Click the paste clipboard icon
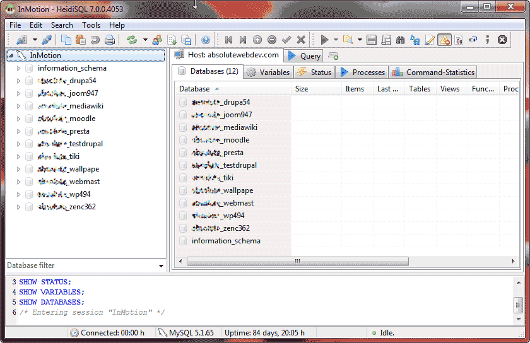Viewport: 530px width, 343px height. pos(81,40)
